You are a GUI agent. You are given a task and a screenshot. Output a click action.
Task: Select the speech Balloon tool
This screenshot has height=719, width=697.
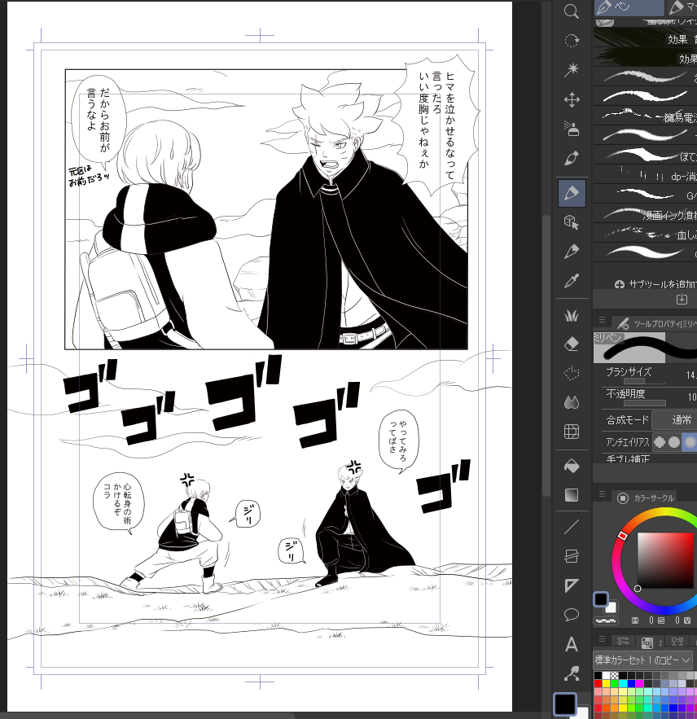tap(572, 615)
